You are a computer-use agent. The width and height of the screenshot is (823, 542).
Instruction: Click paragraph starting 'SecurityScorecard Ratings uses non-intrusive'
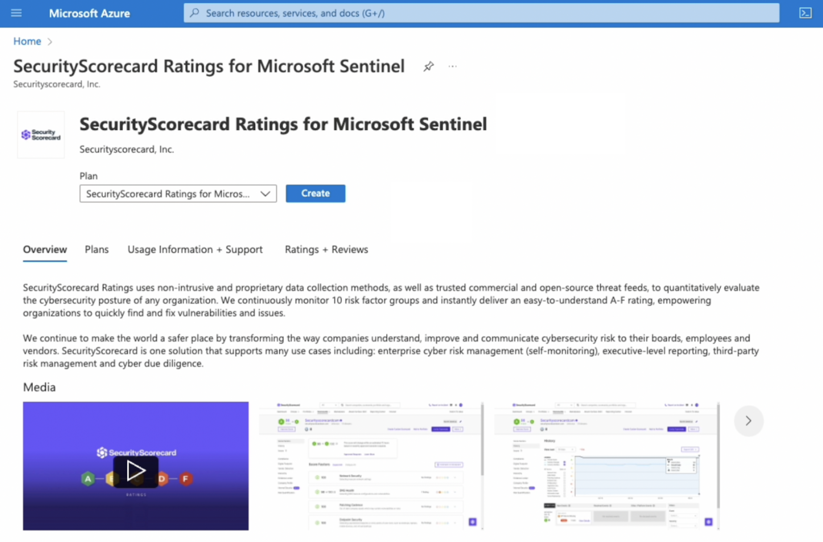[391, 300]
